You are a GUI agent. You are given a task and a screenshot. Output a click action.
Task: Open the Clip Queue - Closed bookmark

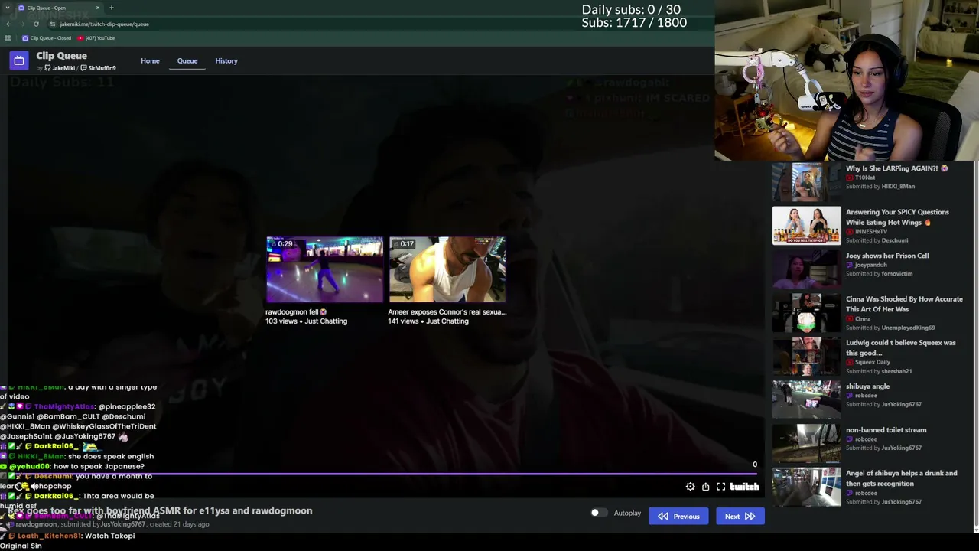coord(47,38)
